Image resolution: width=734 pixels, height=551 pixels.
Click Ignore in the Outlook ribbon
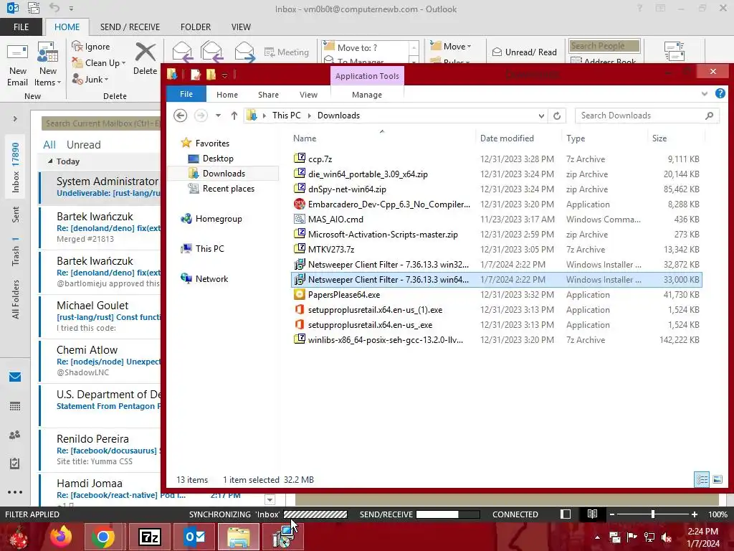[x=91, y=47]
